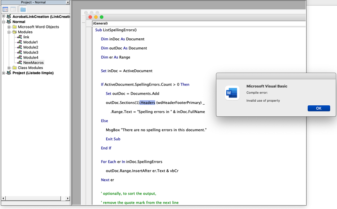The image size is (337, 209).
Task: Click the Module4 icon
Action: click(20, 57)
